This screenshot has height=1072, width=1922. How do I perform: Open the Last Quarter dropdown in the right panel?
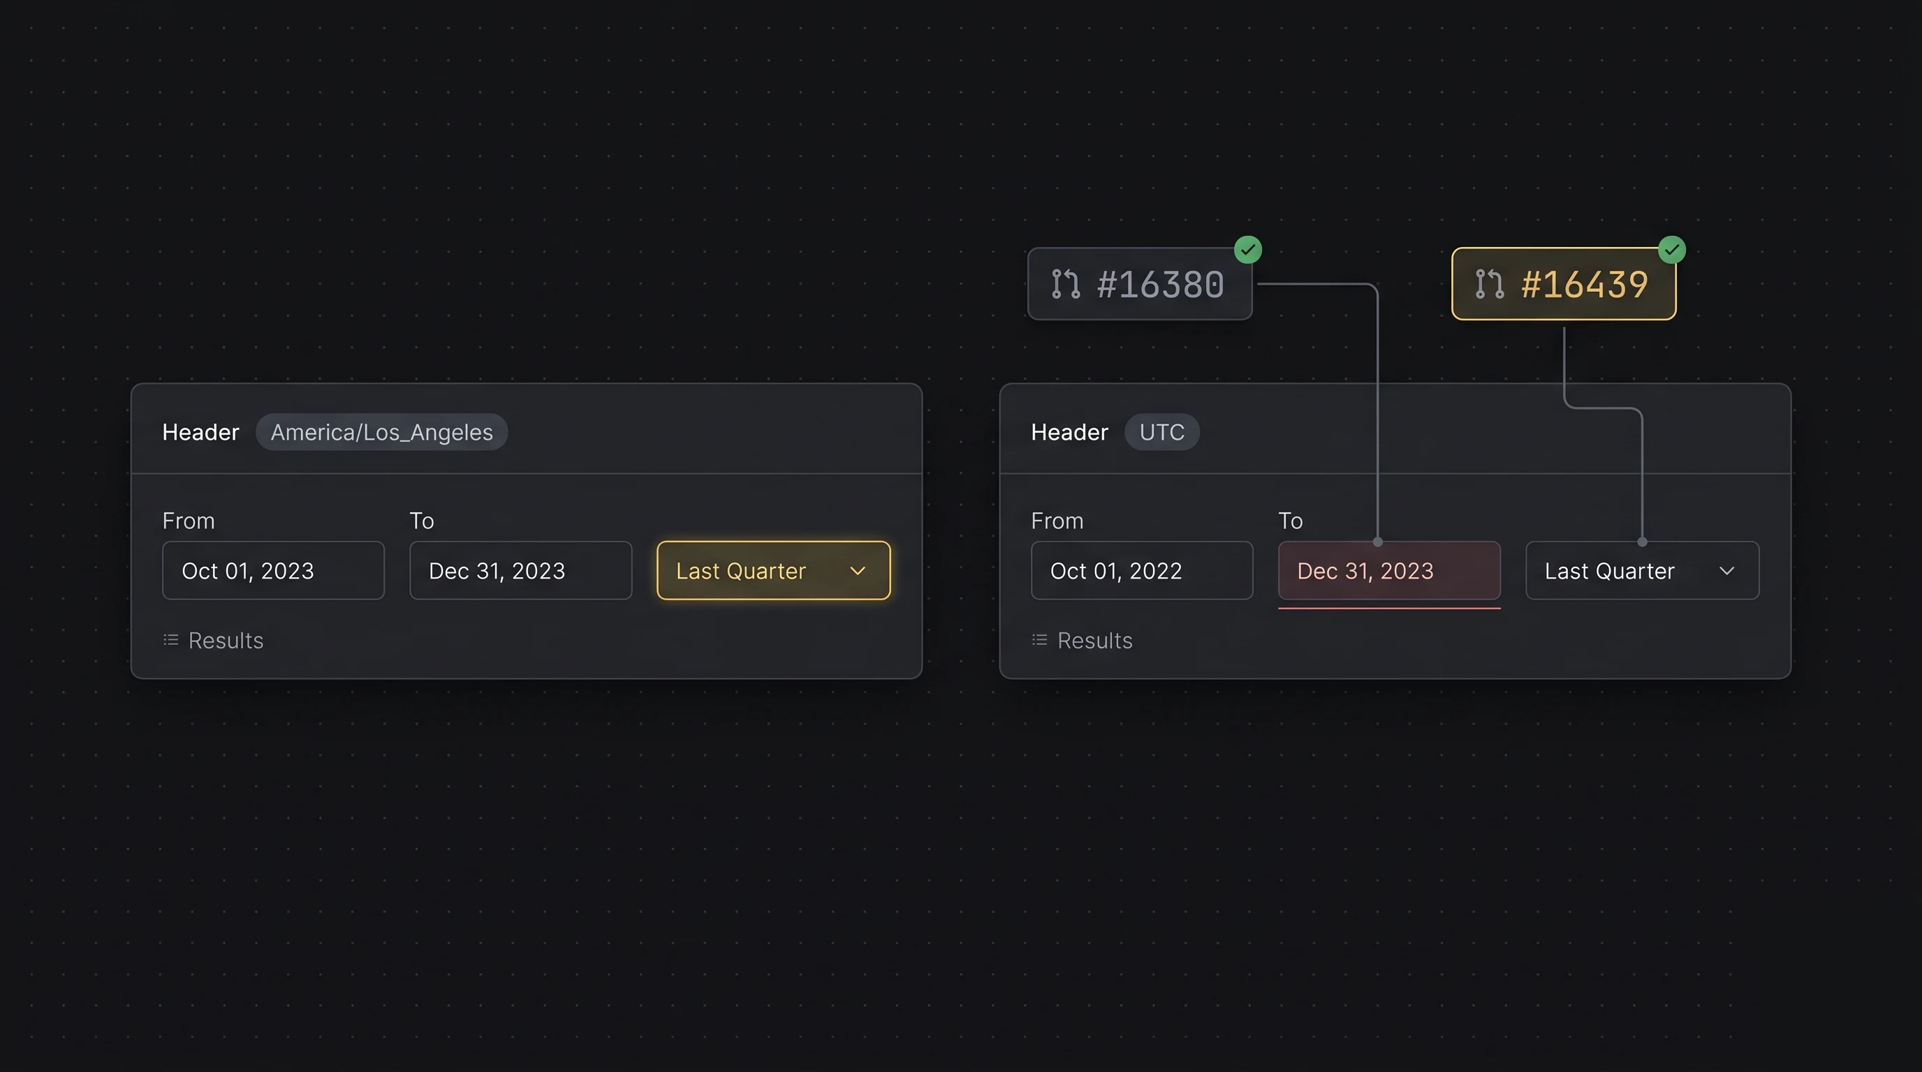click(1641, 570)
